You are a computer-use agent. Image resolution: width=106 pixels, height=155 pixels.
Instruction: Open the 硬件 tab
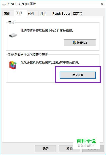coord(31,13)
